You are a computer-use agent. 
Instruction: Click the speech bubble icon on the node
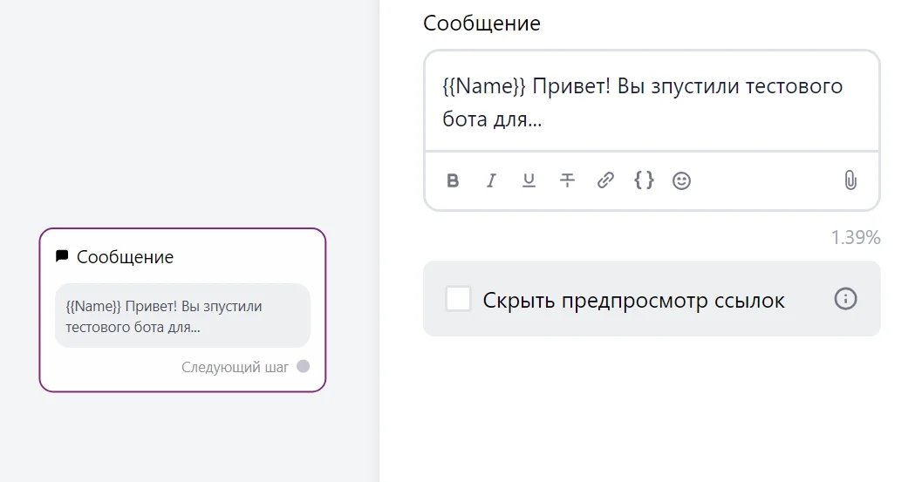62,256
